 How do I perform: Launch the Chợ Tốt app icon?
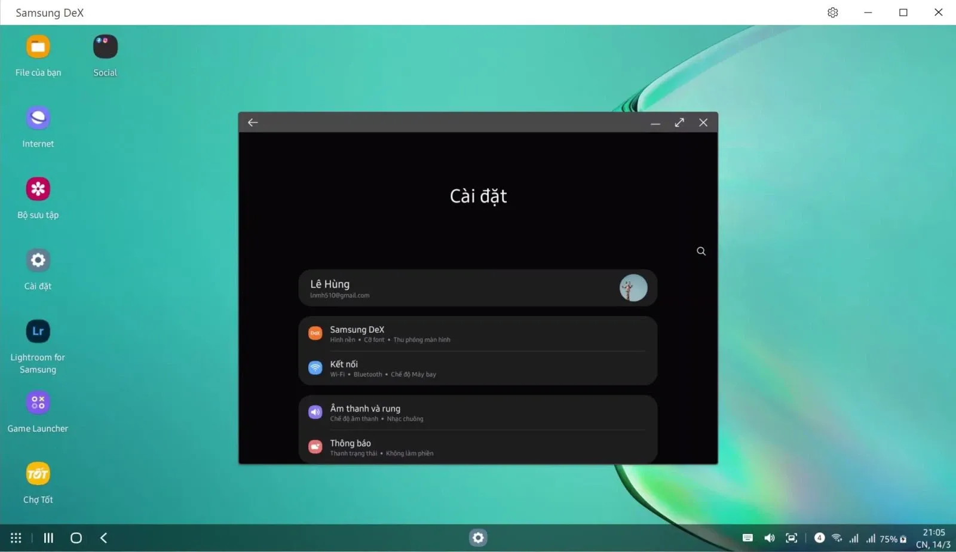point(38,474)
